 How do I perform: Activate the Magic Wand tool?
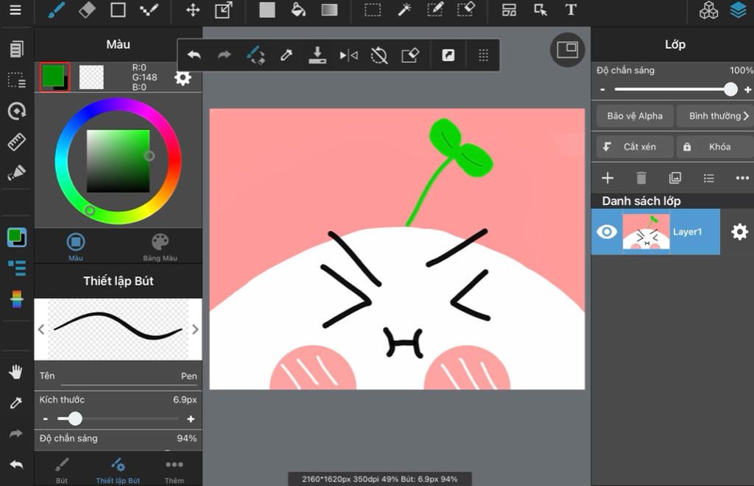tap(404, 10)
